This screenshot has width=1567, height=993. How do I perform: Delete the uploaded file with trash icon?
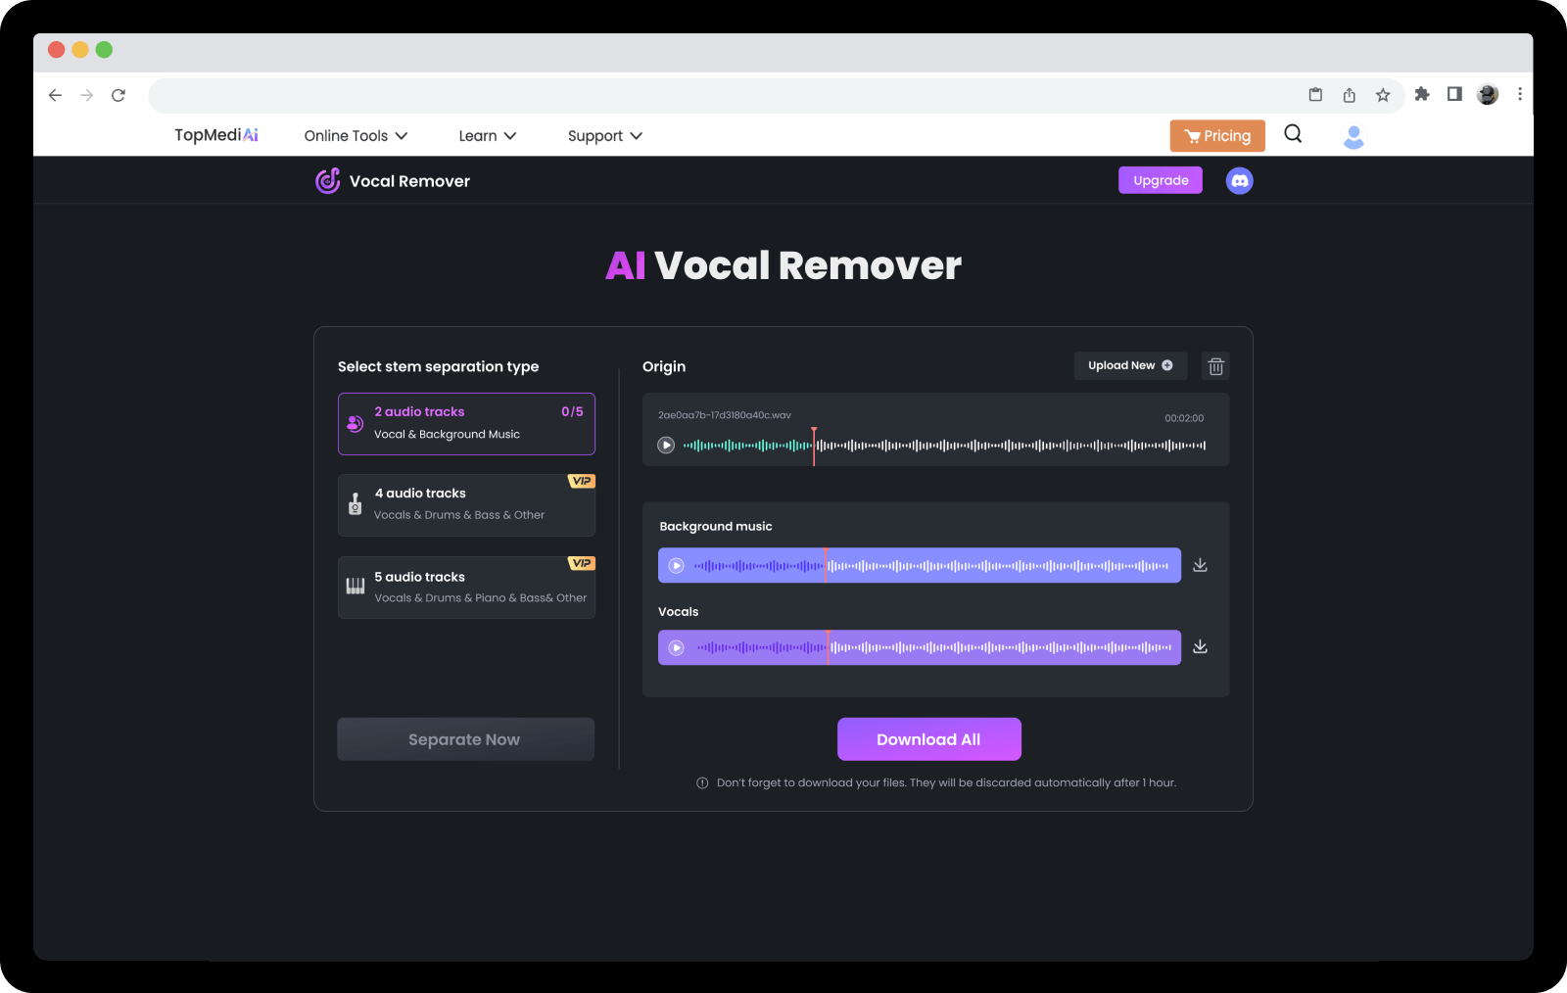pyautogui.click(x=1215, y=366)
